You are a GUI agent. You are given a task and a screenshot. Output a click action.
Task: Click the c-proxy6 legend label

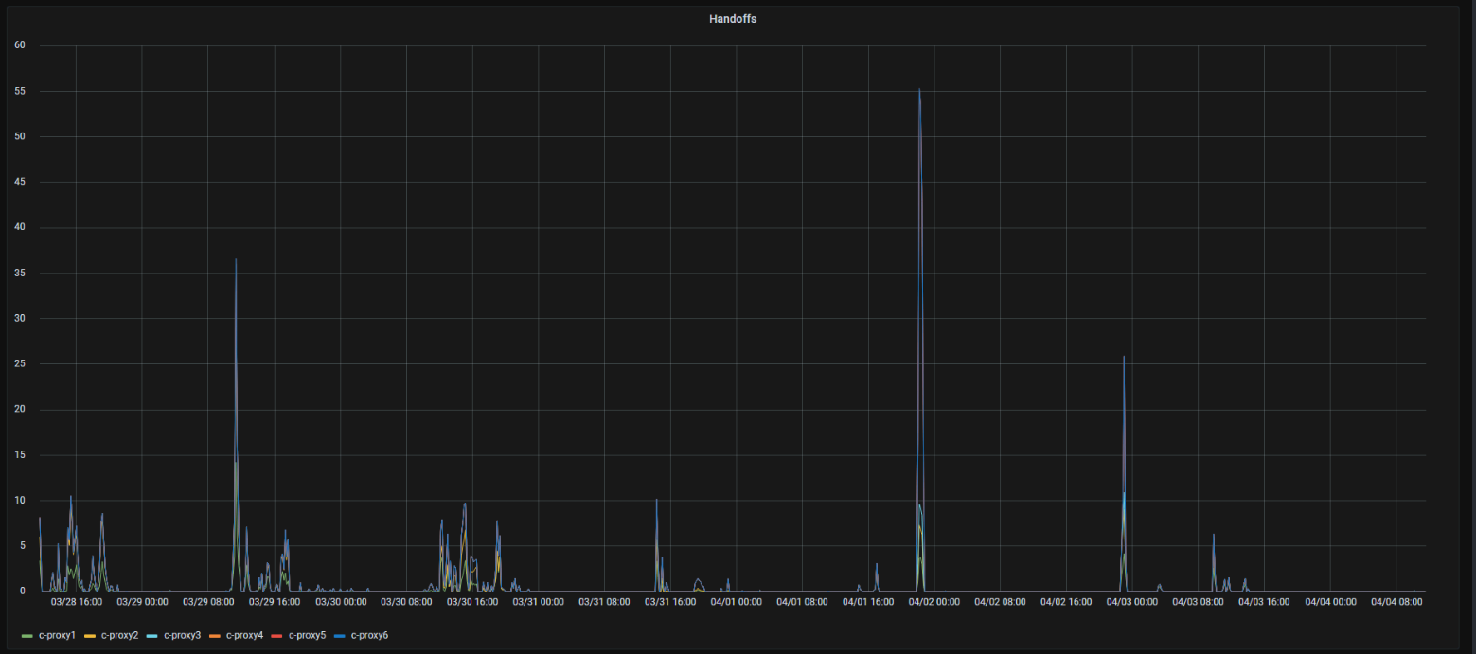coord(369,635)
